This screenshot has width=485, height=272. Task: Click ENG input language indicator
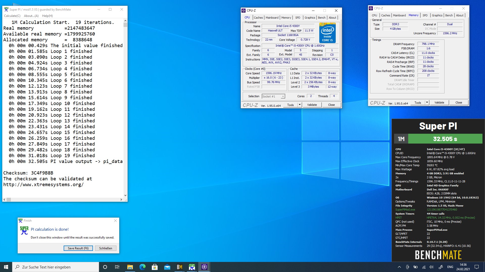450,267
